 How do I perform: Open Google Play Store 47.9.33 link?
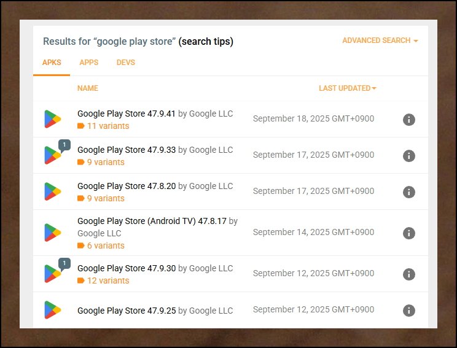pyautogui.click(x=126, y=150)
